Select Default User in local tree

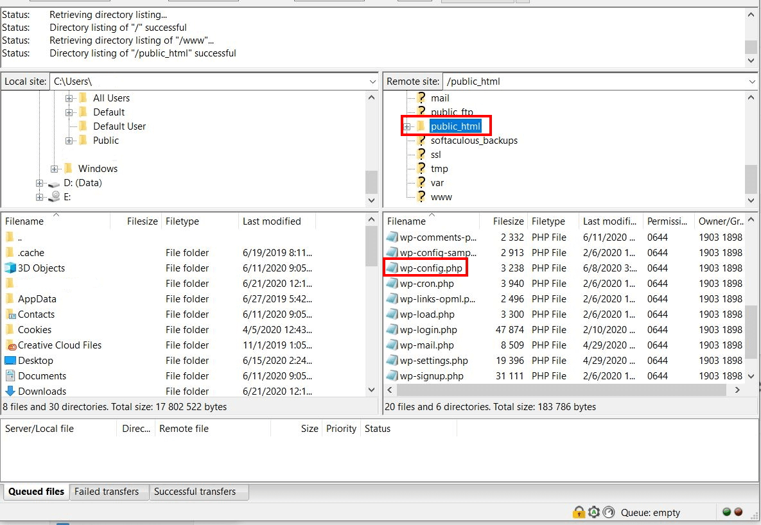pyautogui.click(x=119, y=126)
